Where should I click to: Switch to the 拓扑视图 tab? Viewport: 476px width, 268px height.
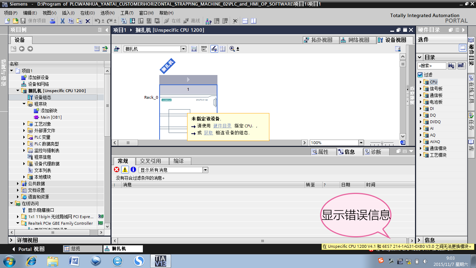(321, 40)
